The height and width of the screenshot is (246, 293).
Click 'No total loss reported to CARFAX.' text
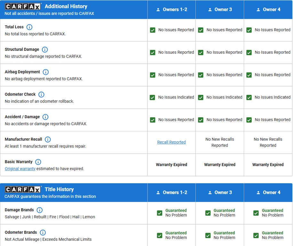[x=35, y=34]
